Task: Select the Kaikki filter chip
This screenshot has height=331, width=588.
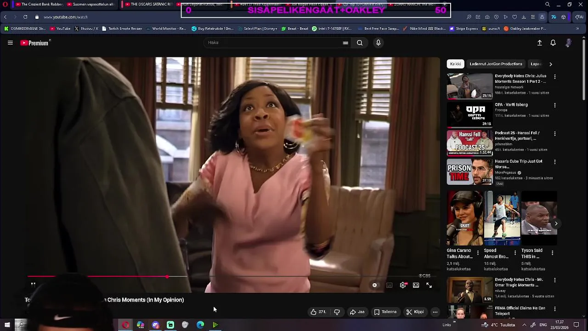Action: (456, 64)
